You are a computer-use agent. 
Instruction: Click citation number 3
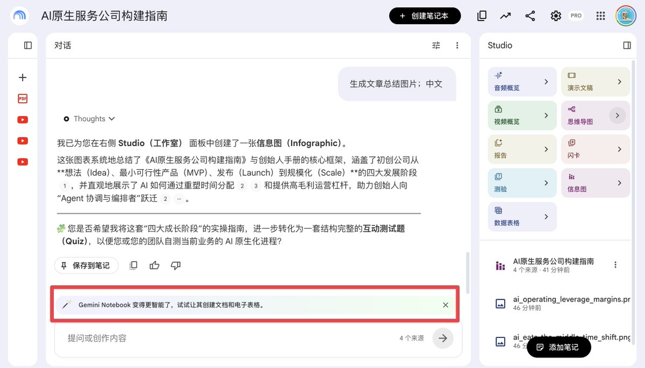pos(256,186)
